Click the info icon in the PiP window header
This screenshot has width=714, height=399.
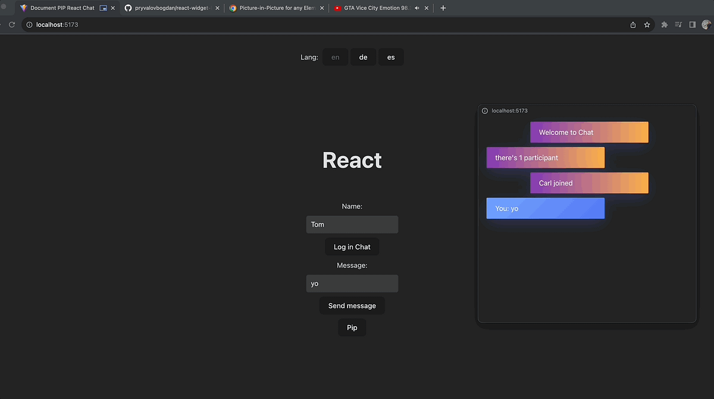485,111
